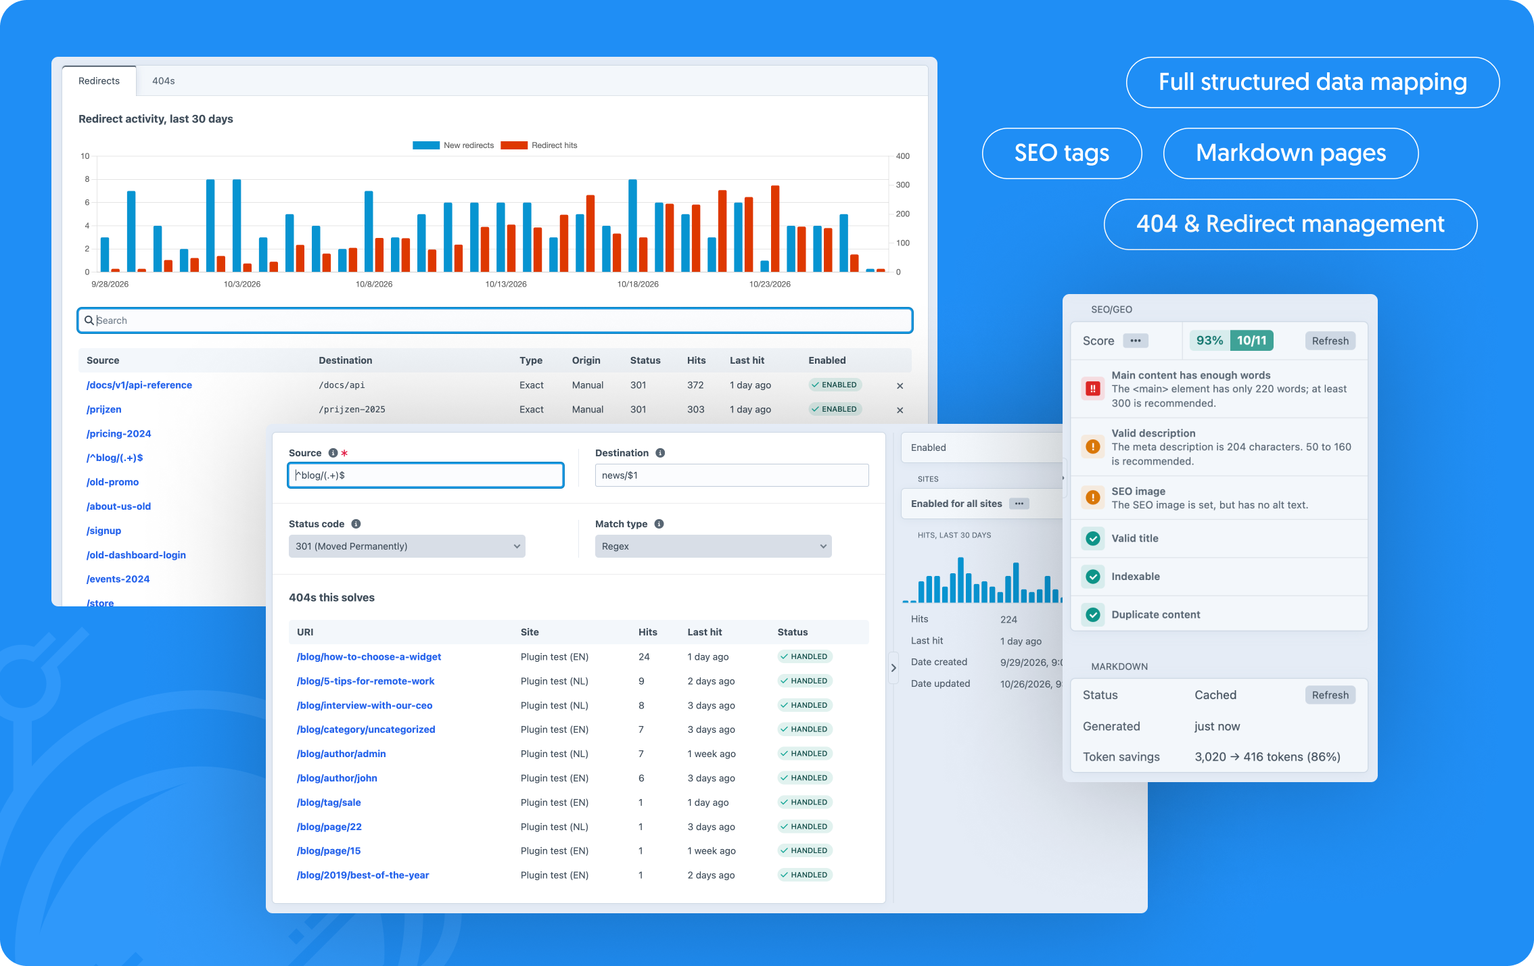Toggle Redirect hits legend swatch
This screenshot has width=1534, height=966.
tap(514, 145)
